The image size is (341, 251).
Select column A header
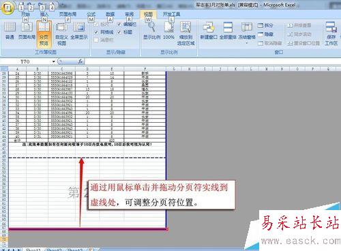click(x=17, y=69)
